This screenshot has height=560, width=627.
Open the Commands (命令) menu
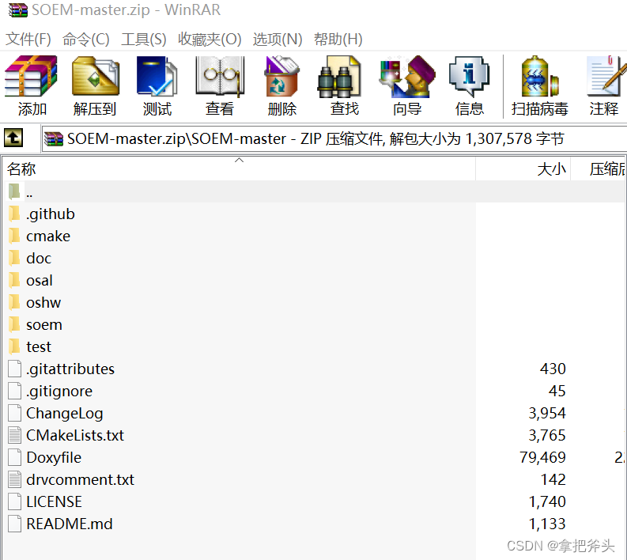point(85,40)
